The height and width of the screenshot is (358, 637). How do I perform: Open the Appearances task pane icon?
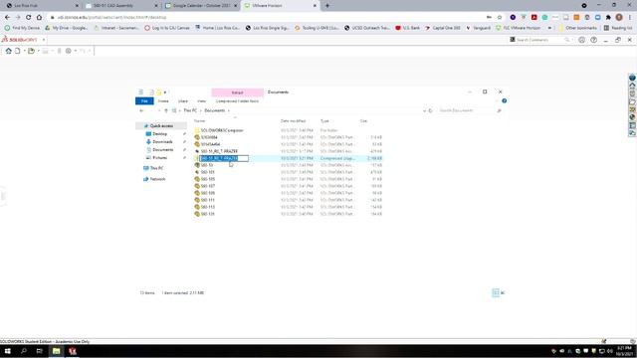pos(632,117)
